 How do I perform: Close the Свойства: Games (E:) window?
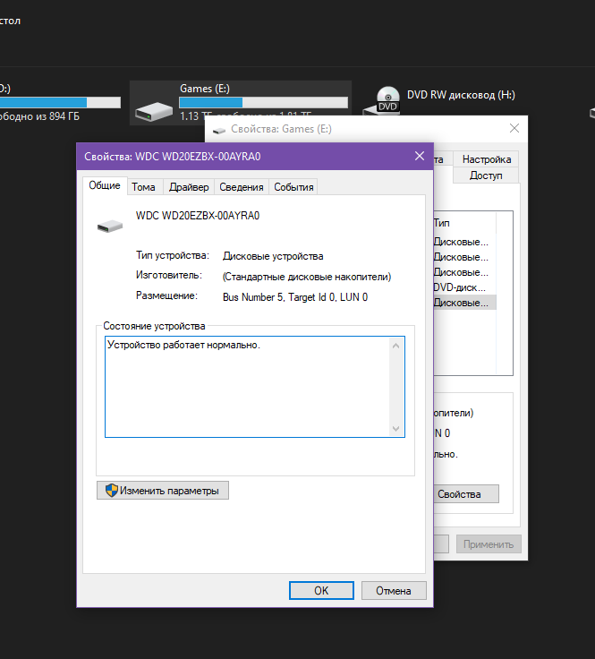(514, 128)
